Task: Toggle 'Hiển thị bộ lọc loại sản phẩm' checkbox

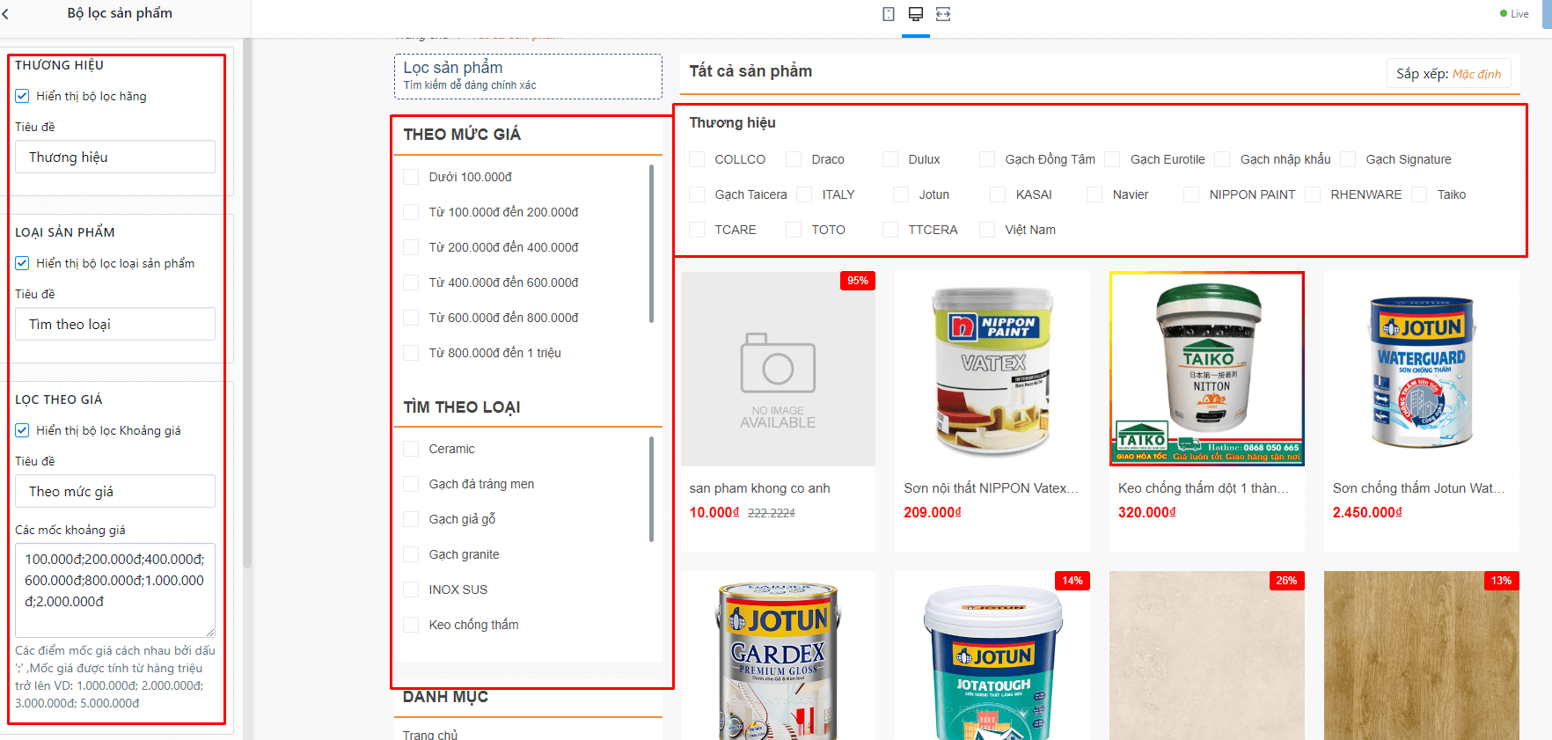Action: (23, 263)
